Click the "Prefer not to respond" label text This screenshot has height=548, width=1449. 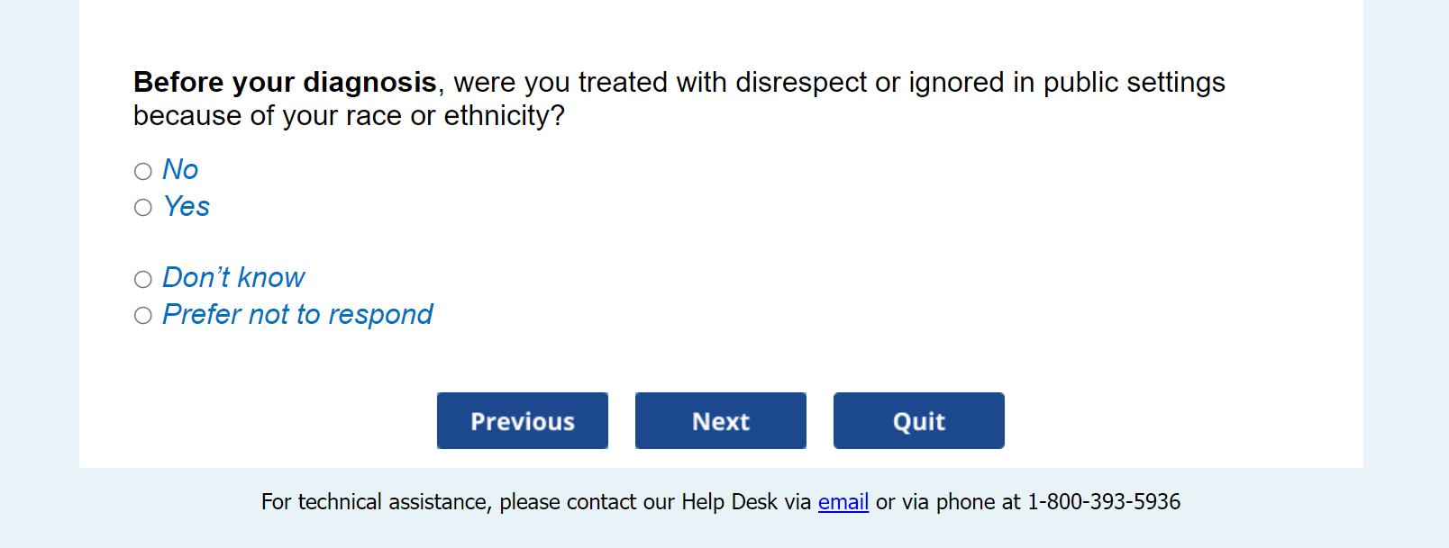pyautogui.click(x=297, y=314)
